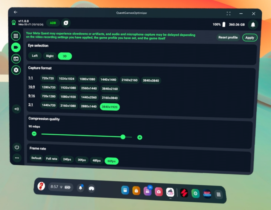The image size is (271, 210).
Task: Increase compression quality with plus icon
Action: coord(140,137)
